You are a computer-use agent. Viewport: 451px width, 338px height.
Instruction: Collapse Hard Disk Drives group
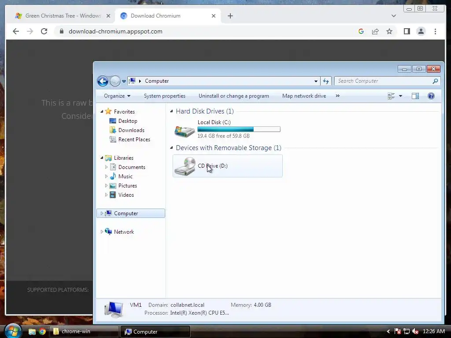coord(171,111)
